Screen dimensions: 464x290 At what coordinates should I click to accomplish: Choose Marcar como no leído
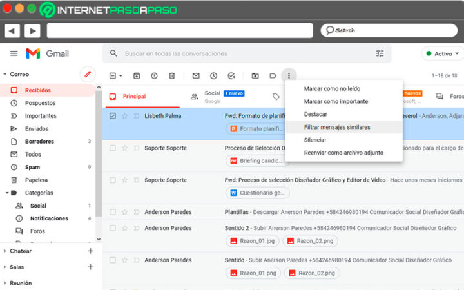tap(343, 89)
